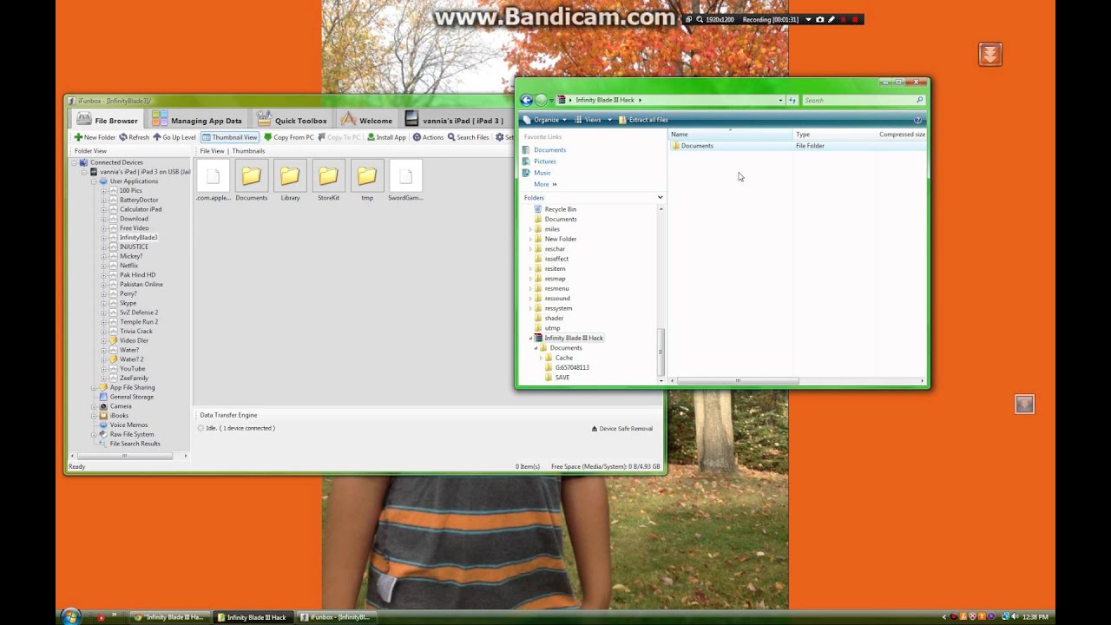Open App File Sharing node
Image resolution: width=1111 pixels, height=625 pixels.
[x=132, y=387]
